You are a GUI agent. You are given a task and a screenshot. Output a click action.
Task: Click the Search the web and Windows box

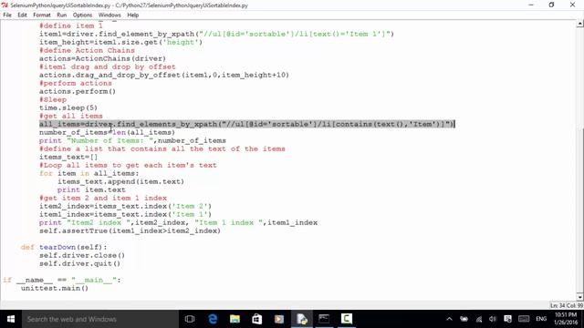click(99, 319)
